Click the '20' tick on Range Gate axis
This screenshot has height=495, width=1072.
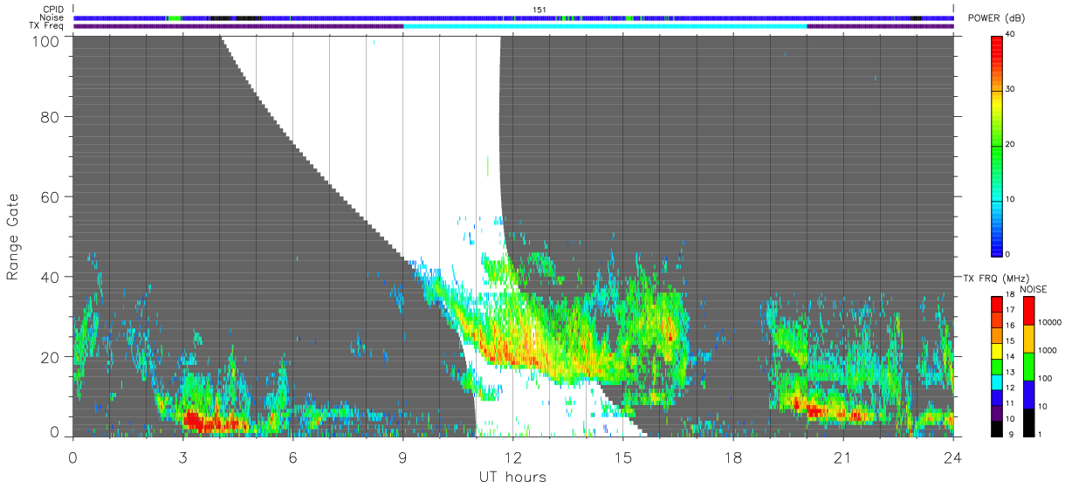pyautogui.click(x=52, y=357)
